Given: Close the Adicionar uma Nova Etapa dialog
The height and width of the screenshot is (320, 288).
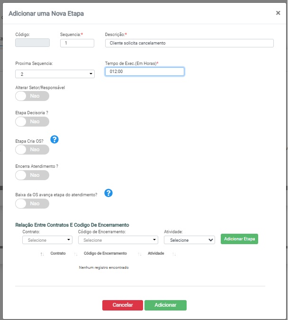Looking at the screenshot, I should click(278, 13).
